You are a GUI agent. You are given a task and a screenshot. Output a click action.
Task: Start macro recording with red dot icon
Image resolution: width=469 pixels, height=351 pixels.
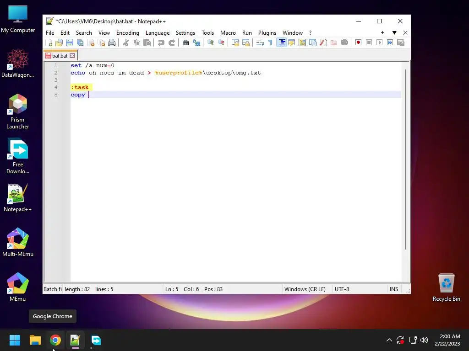[358, 43]
